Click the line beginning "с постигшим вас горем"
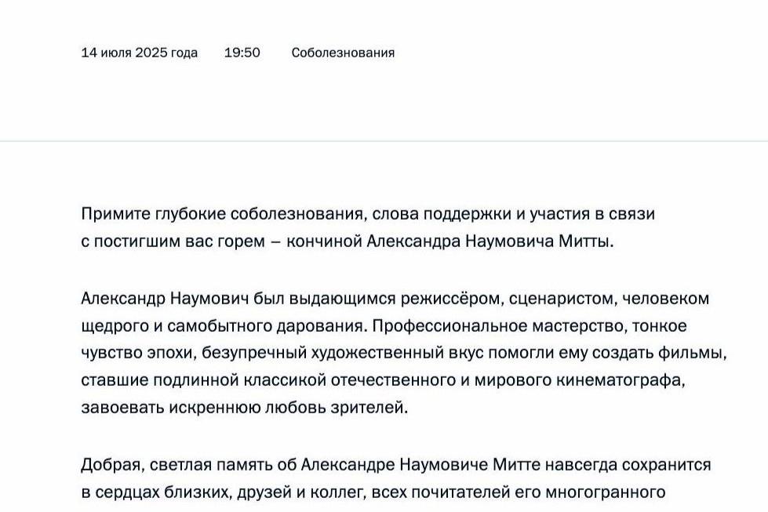 [347, 242]
